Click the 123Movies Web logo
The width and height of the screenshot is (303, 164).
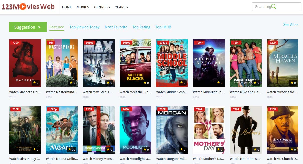pyautogui.click(x=28, y=7)
